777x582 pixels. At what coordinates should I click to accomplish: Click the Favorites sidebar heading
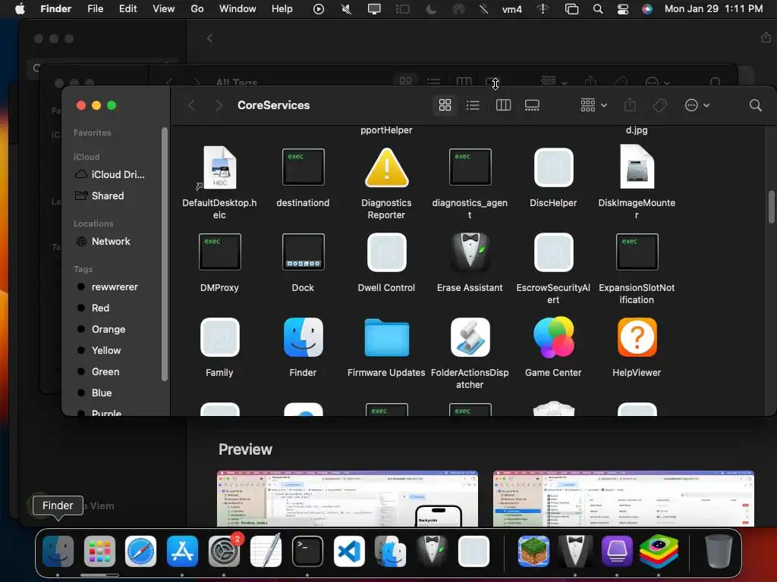pos(92,133)
